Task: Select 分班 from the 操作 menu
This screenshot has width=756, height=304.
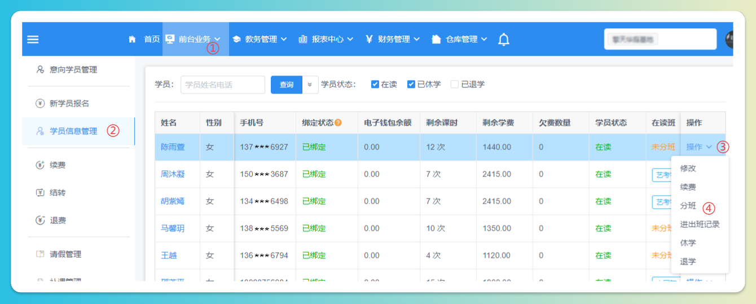Action: tap(688, 205)
